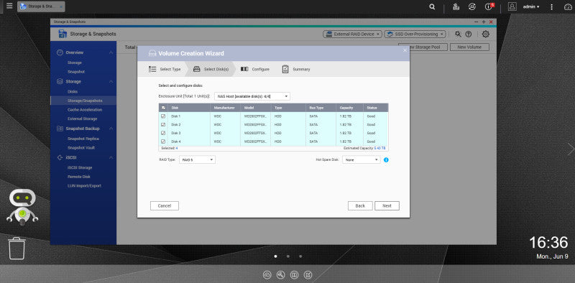Screen dimensions: 575x283
Task: Click the New Volume button
Action: [x=469, y=47]
